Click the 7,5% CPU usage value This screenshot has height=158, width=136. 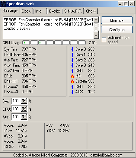pos(93,43)
